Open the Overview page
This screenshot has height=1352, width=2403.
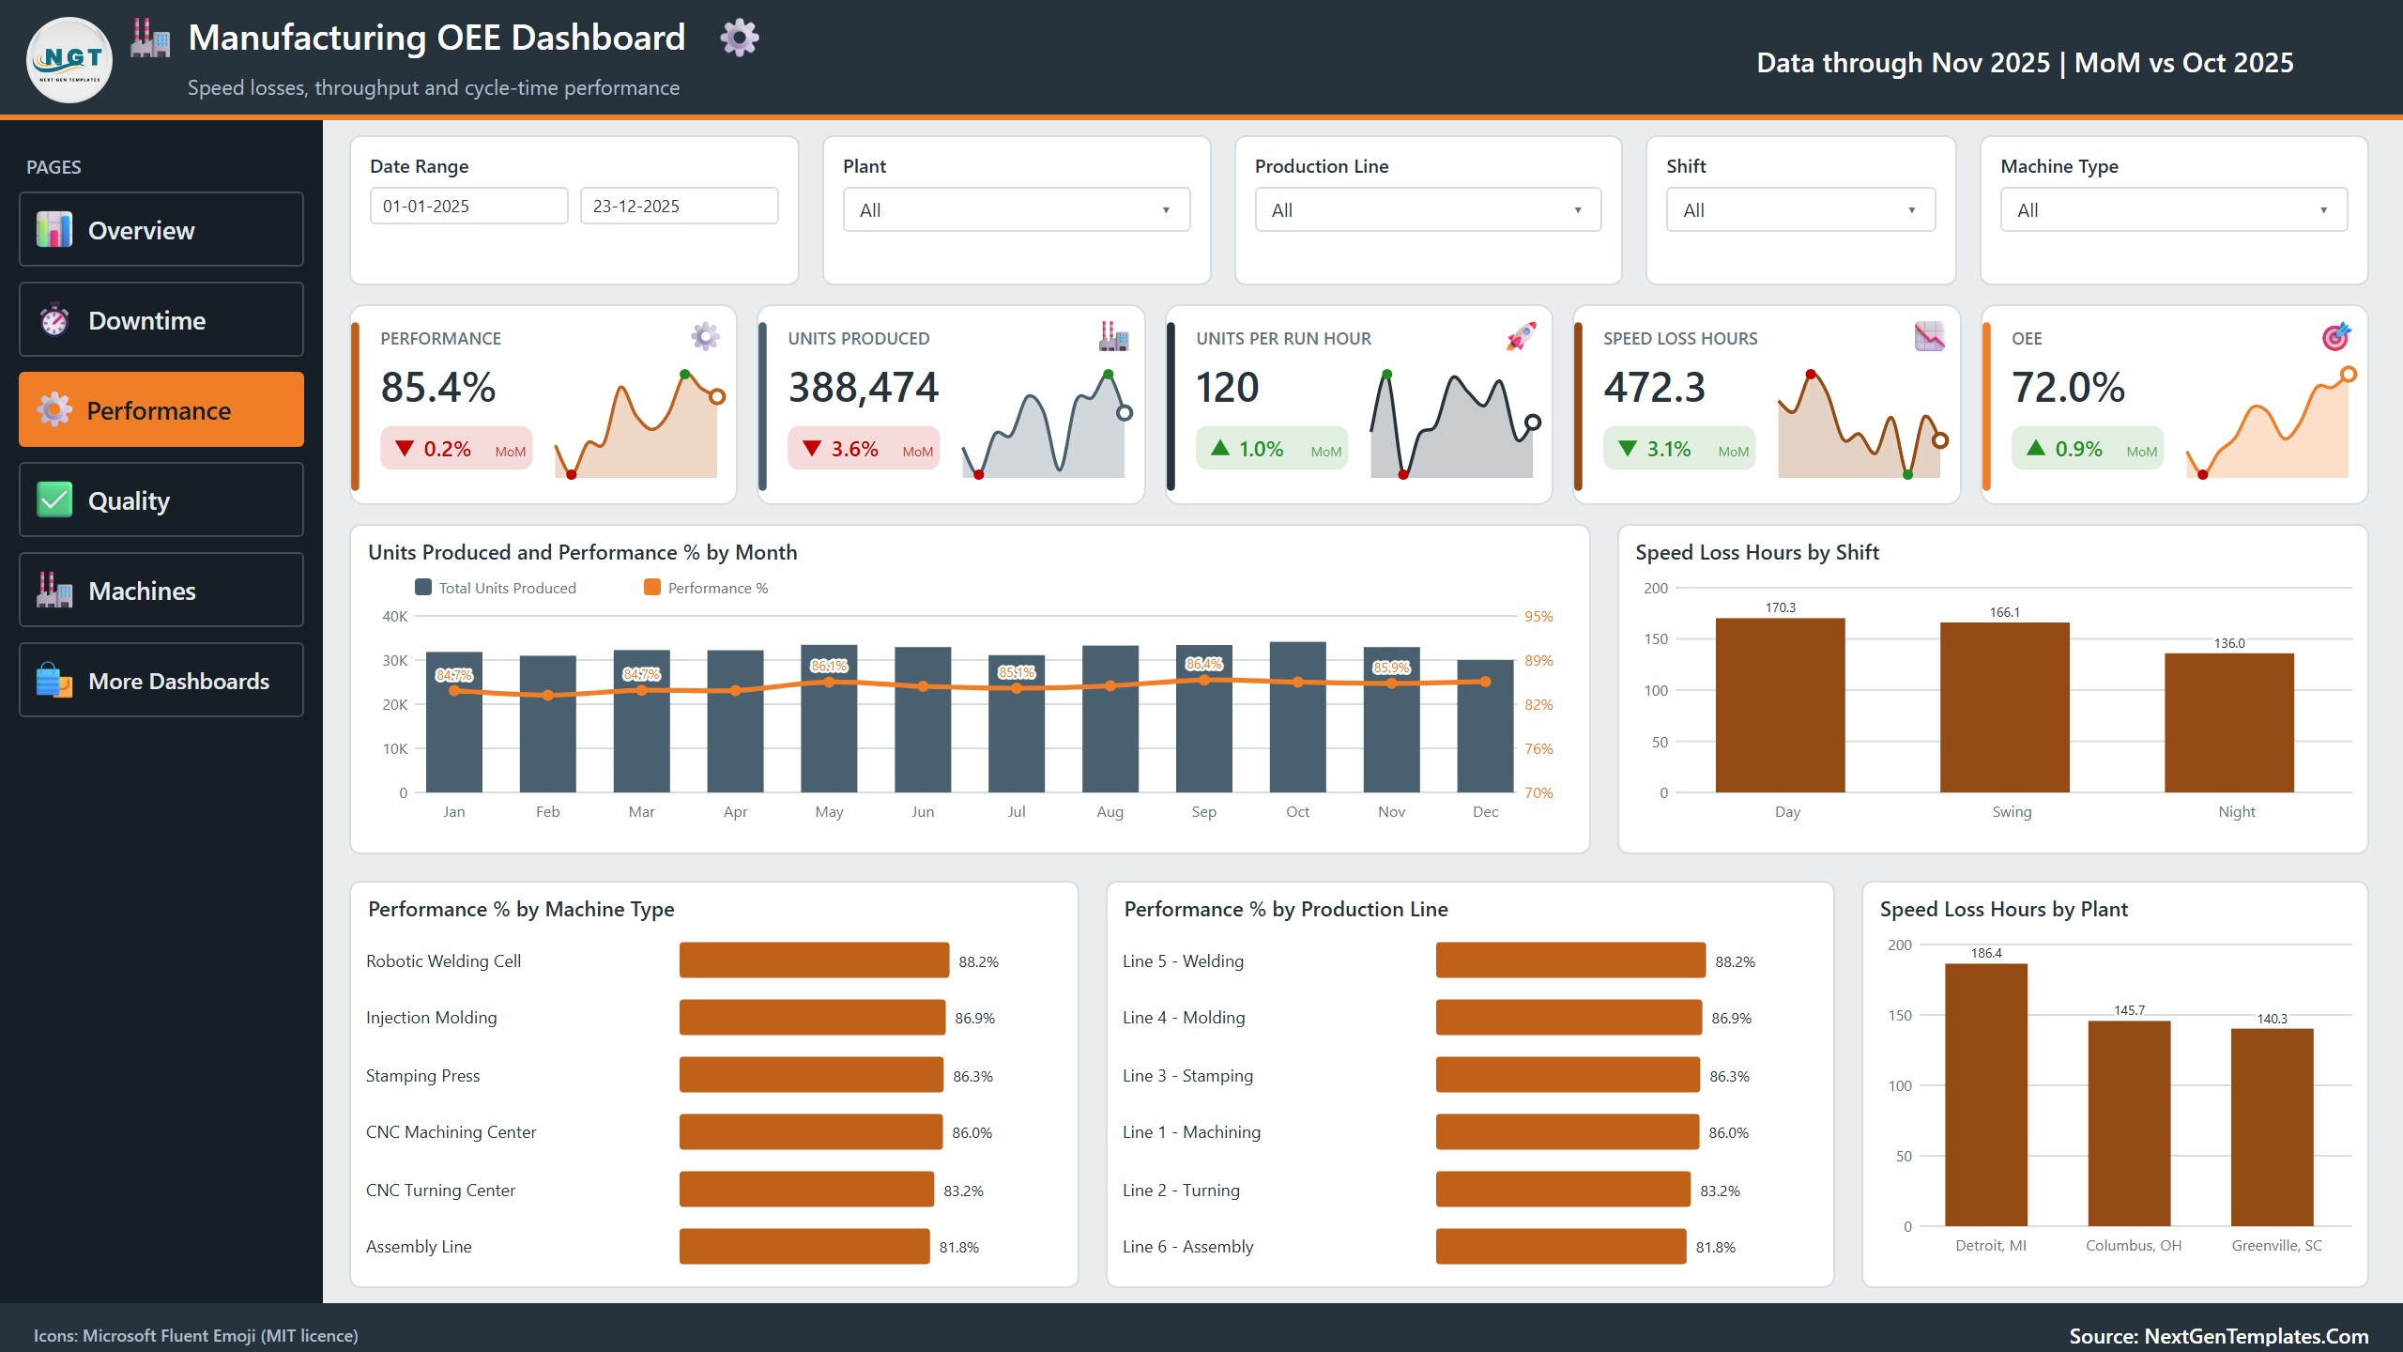pyautogui.click(x=161, y=229)
